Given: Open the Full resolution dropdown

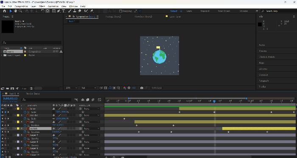Looking at the screenshot, I should point(89,88).
